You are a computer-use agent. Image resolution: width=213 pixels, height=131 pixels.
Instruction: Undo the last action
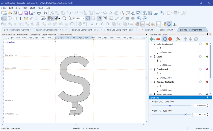tap(69, 13)
